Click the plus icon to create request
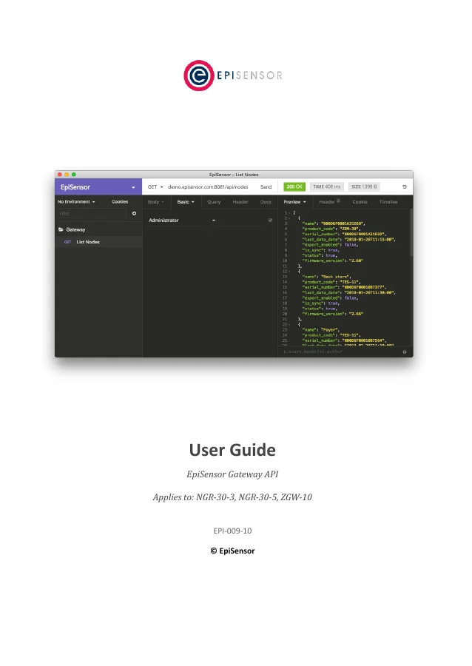 pyautogui.click(x=134, y=214)
